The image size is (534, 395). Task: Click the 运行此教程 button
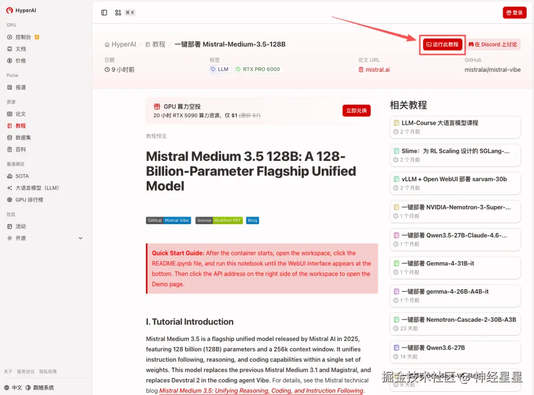point(443,45)
